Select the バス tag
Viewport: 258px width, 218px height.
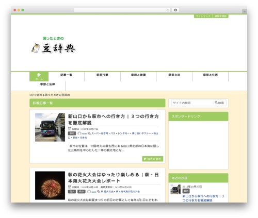click(x=113, y=133)
